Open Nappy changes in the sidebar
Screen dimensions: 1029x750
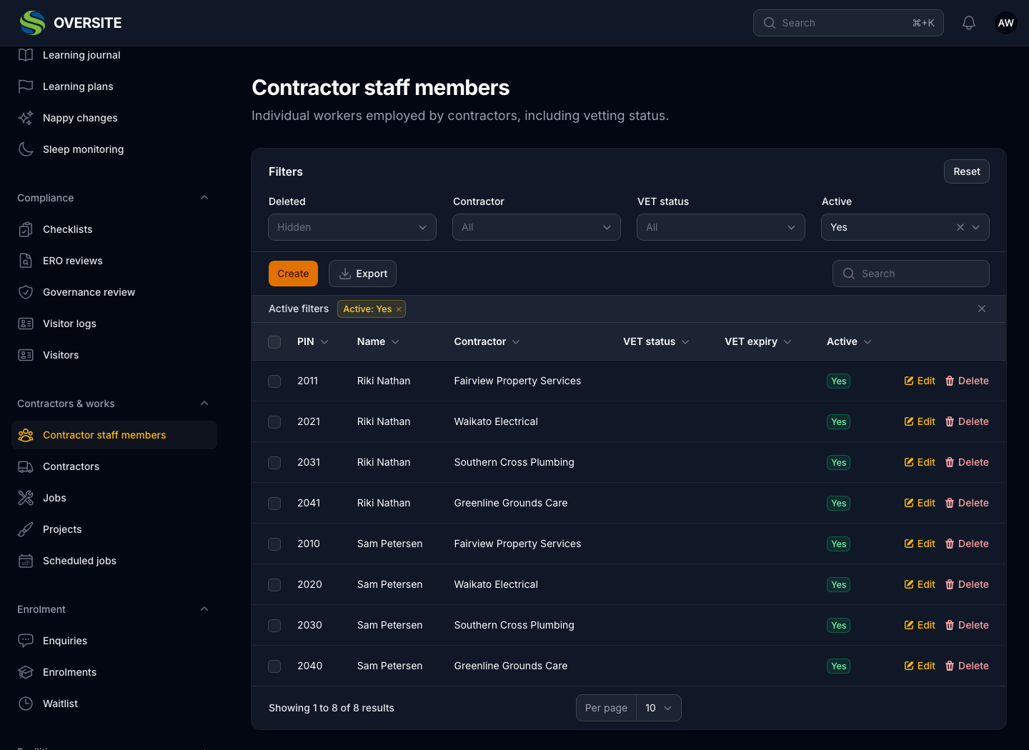coord(114,118)
